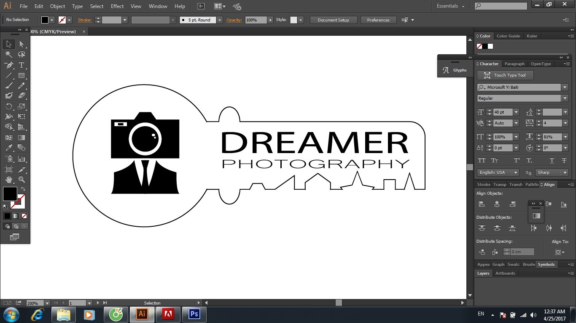Open the Regular font style dropdown

coord(565,98)
